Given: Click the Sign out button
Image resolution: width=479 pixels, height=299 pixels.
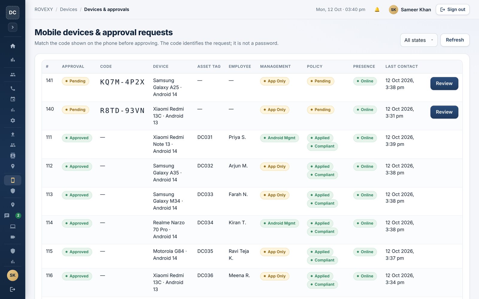Looking at the screenshot, I should point(453,10).
